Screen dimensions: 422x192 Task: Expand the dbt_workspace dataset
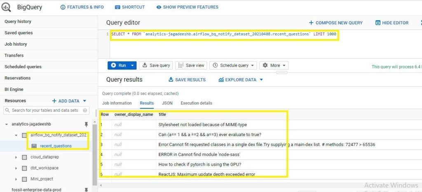[x=16, y=168]
